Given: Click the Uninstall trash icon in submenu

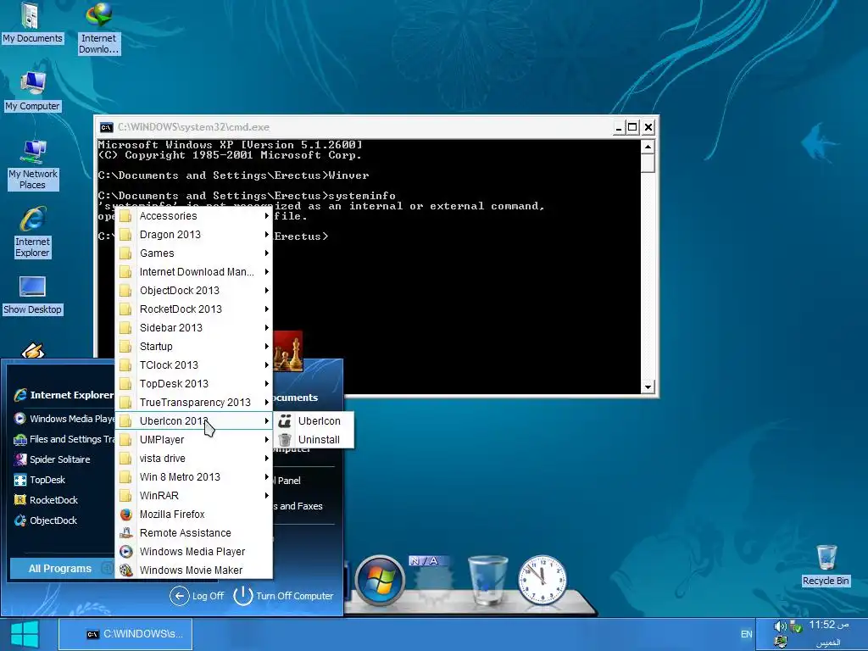Looking at the screenshot, I should [285, 440].
